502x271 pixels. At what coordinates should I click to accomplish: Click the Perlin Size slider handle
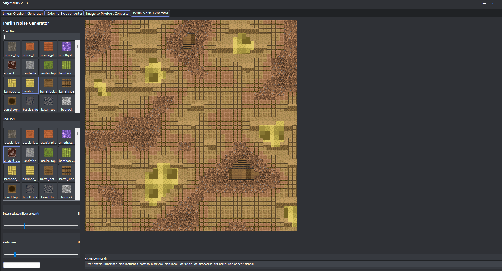coord(15,254)
